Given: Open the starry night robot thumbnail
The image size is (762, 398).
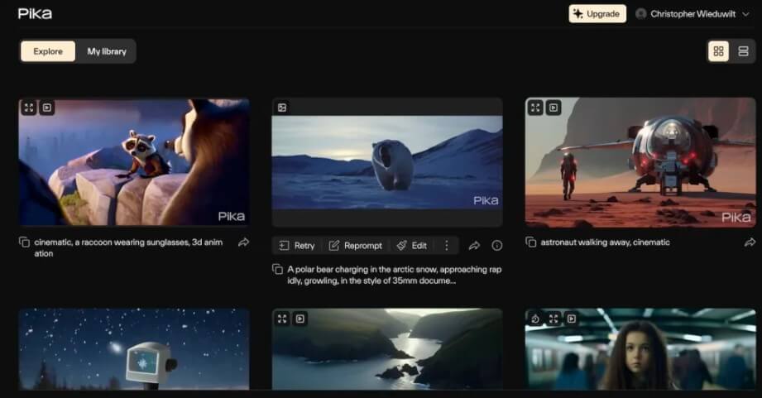Looking at the screenshot, I should 134,349.
